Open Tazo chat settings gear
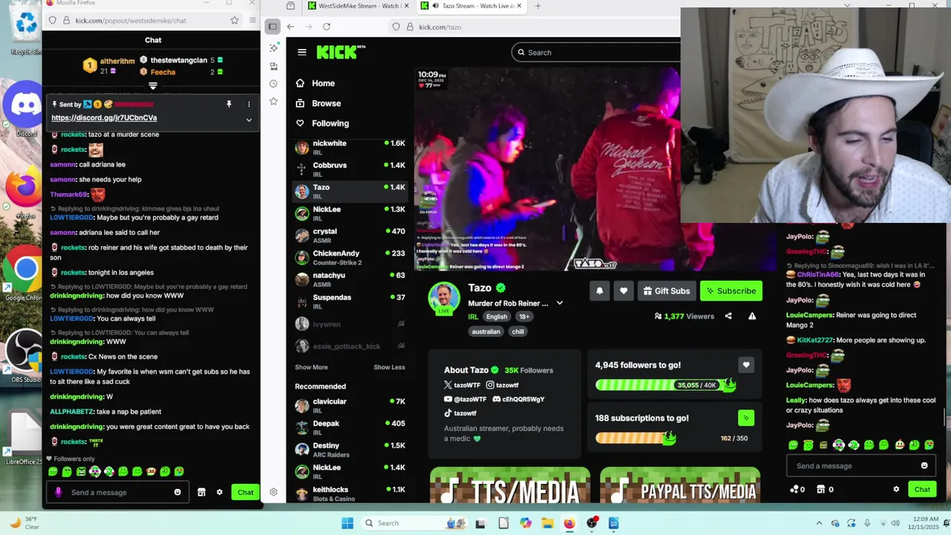Viewport: 951px width, 535px height. tap(896, 489)
